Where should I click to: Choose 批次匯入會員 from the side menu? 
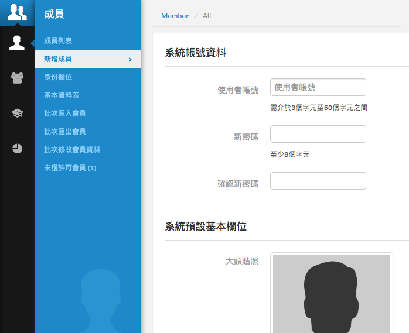[x=65, y=114]
